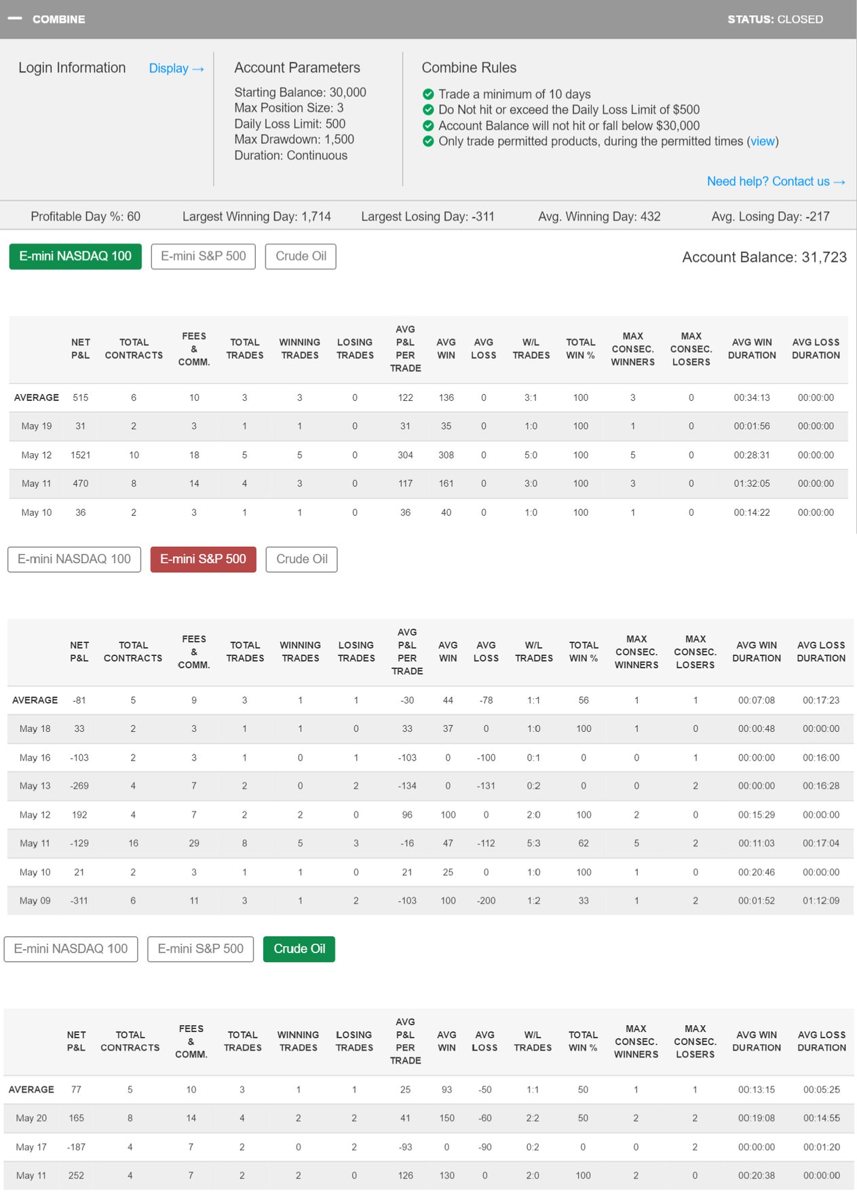
Task: Click May 18 row in S&P 500 table
Action: pyautogui.click(x=430, y=729)
